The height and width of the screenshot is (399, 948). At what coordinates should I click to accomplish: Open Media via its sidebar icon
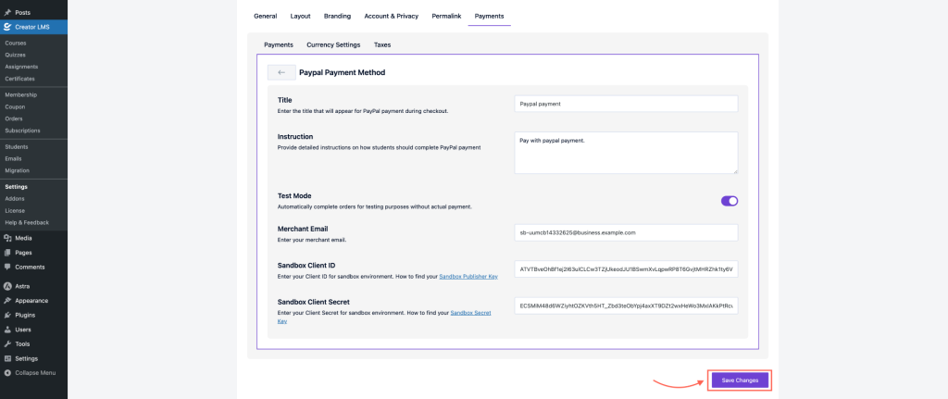[8, 238]
